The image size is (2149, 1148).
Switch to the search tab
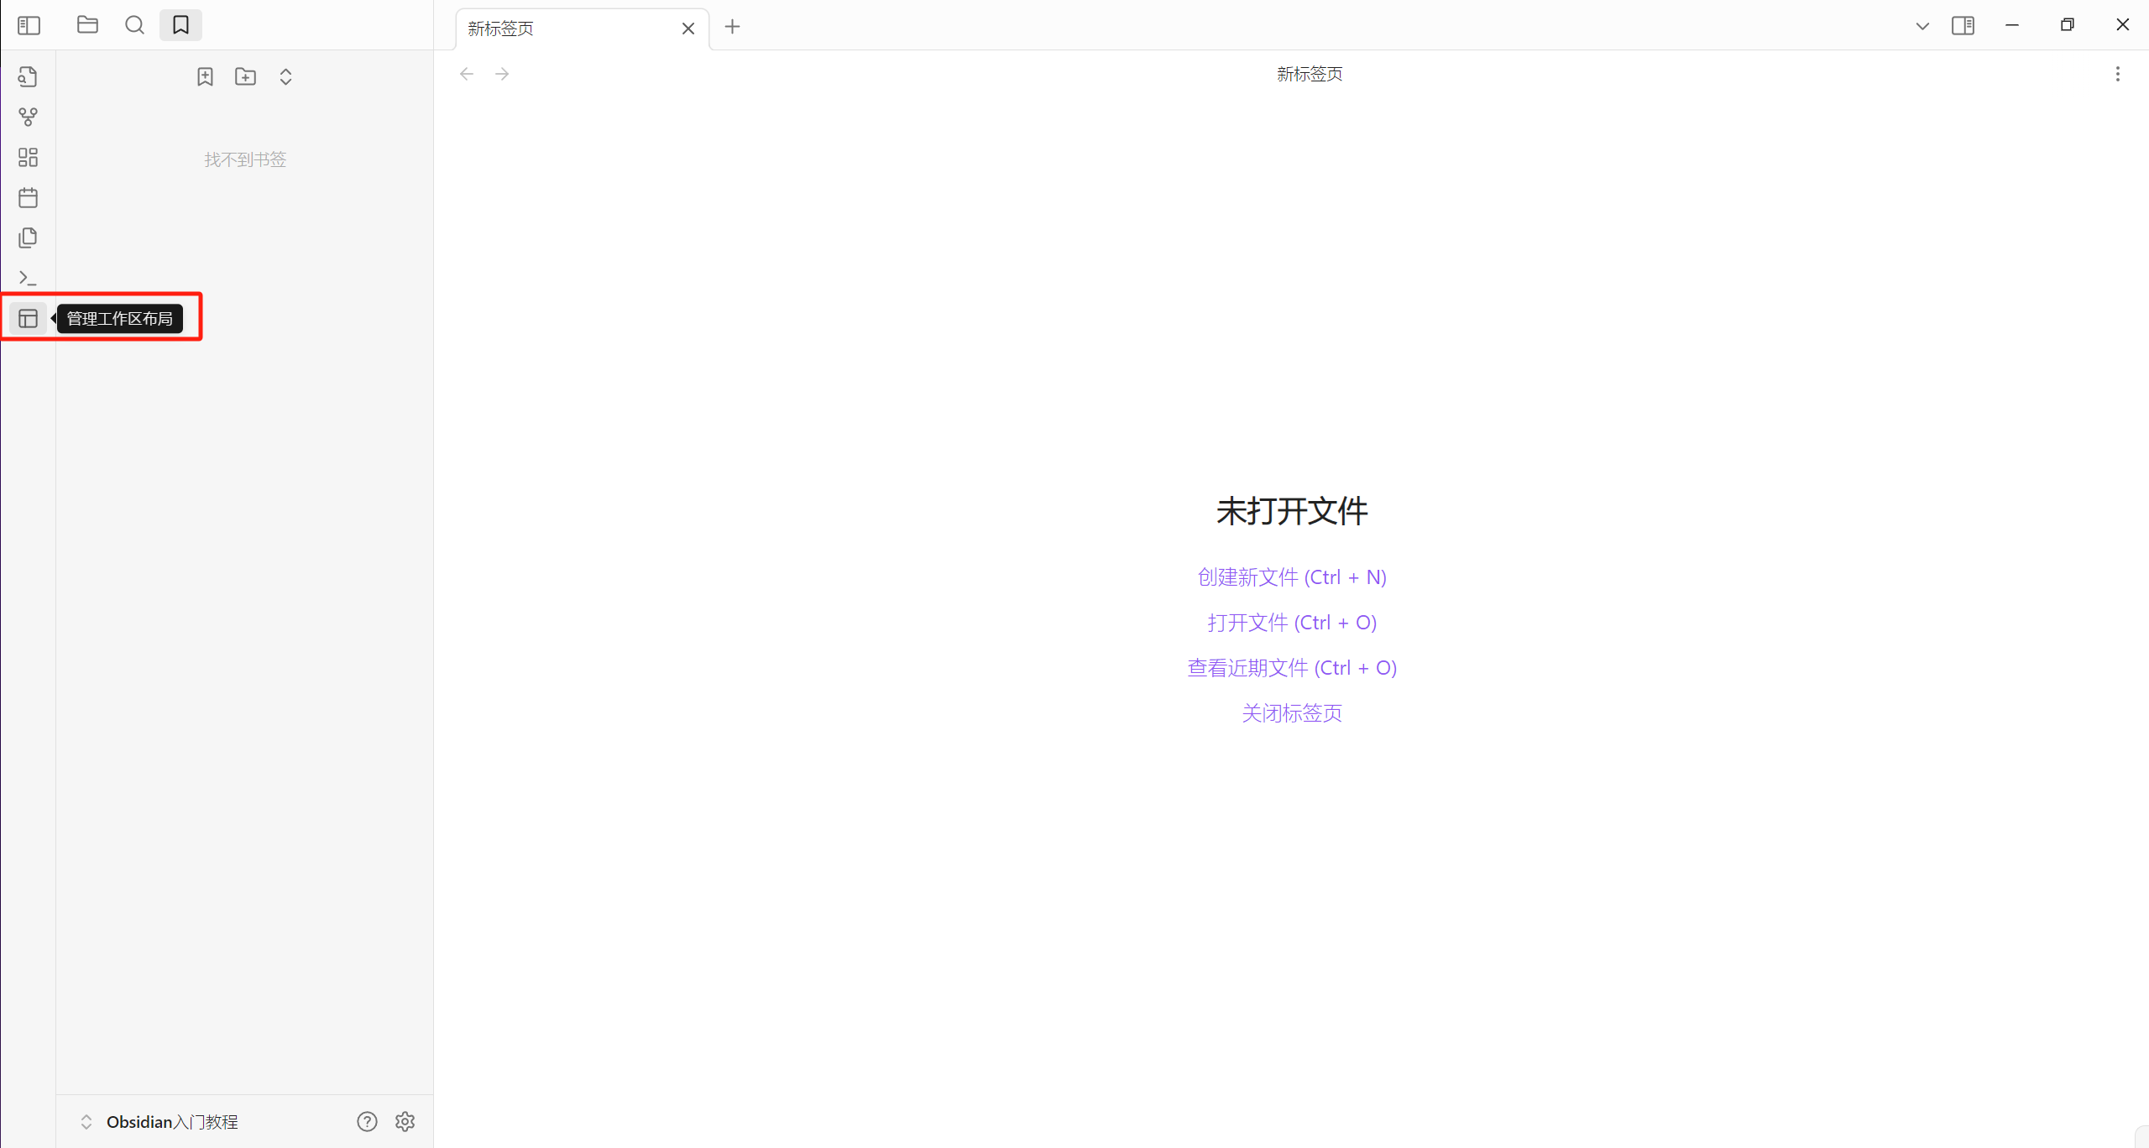[134, 25]
